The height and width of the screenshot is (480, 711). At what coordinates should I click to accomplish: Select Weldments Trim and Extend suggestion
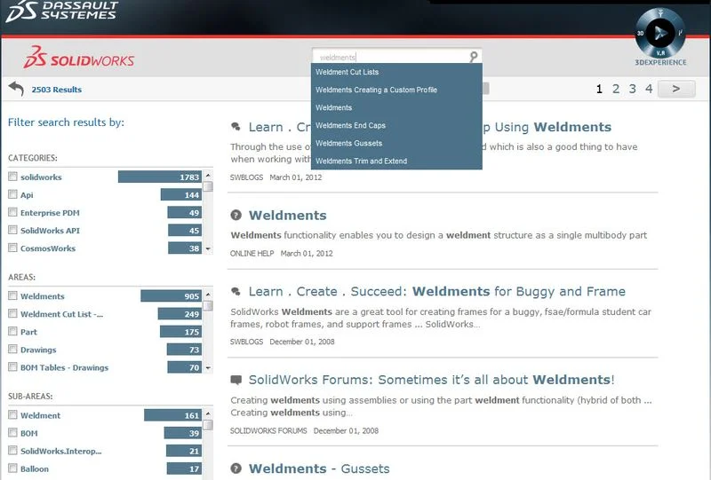[x=396, y=161]
